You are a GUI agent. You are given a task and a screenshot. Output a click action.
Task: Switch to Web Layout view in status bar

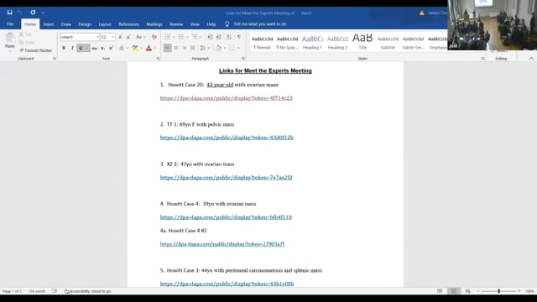(468, 291)
